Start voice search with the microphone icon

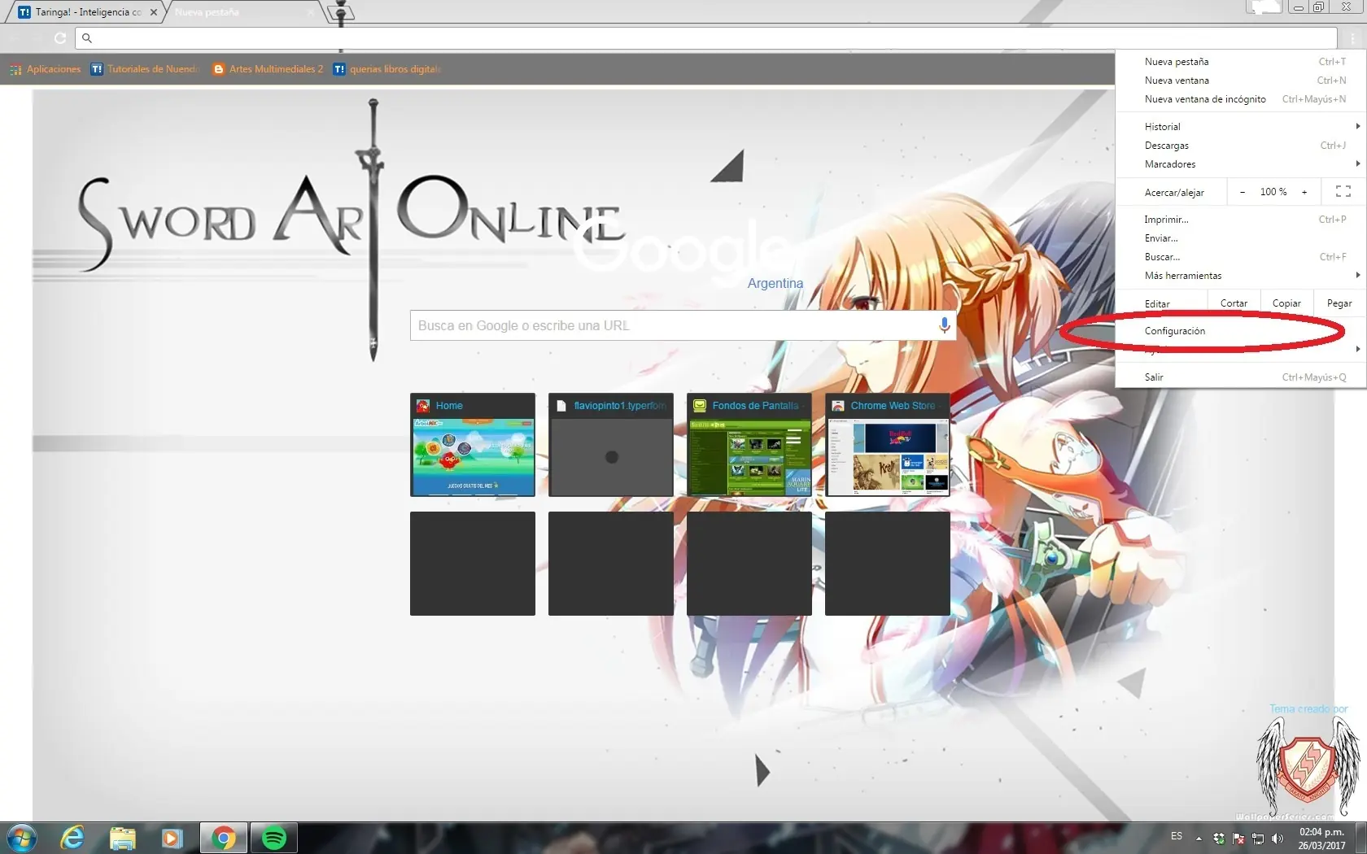[x=944, y=325]
